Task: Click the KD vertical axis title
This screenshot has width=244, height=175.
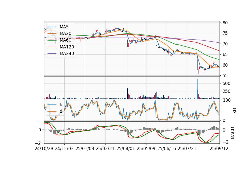Action: pyautogui.click(x=235, y=111)
